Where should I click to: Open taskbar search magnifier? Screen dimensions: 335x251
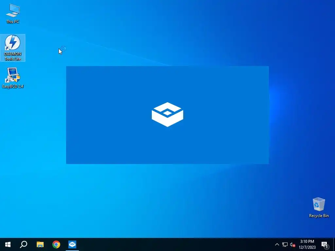coord(24,244)
